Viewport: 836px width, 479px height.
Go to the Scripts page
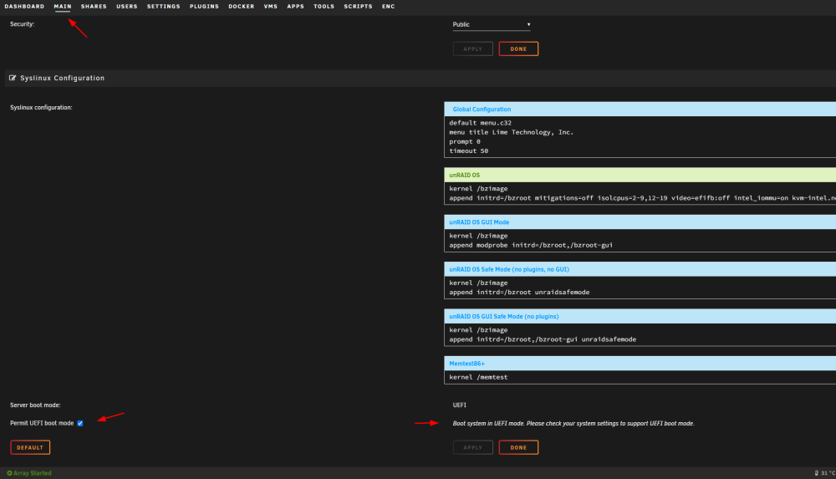(x=359, y=7)
